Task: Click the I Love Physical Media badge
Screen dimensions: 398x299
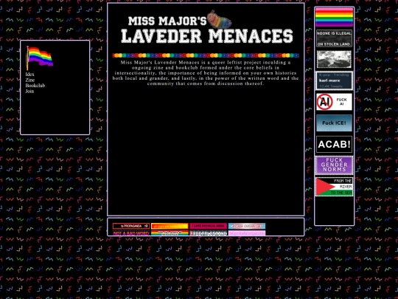Action: tap(208, 226)
